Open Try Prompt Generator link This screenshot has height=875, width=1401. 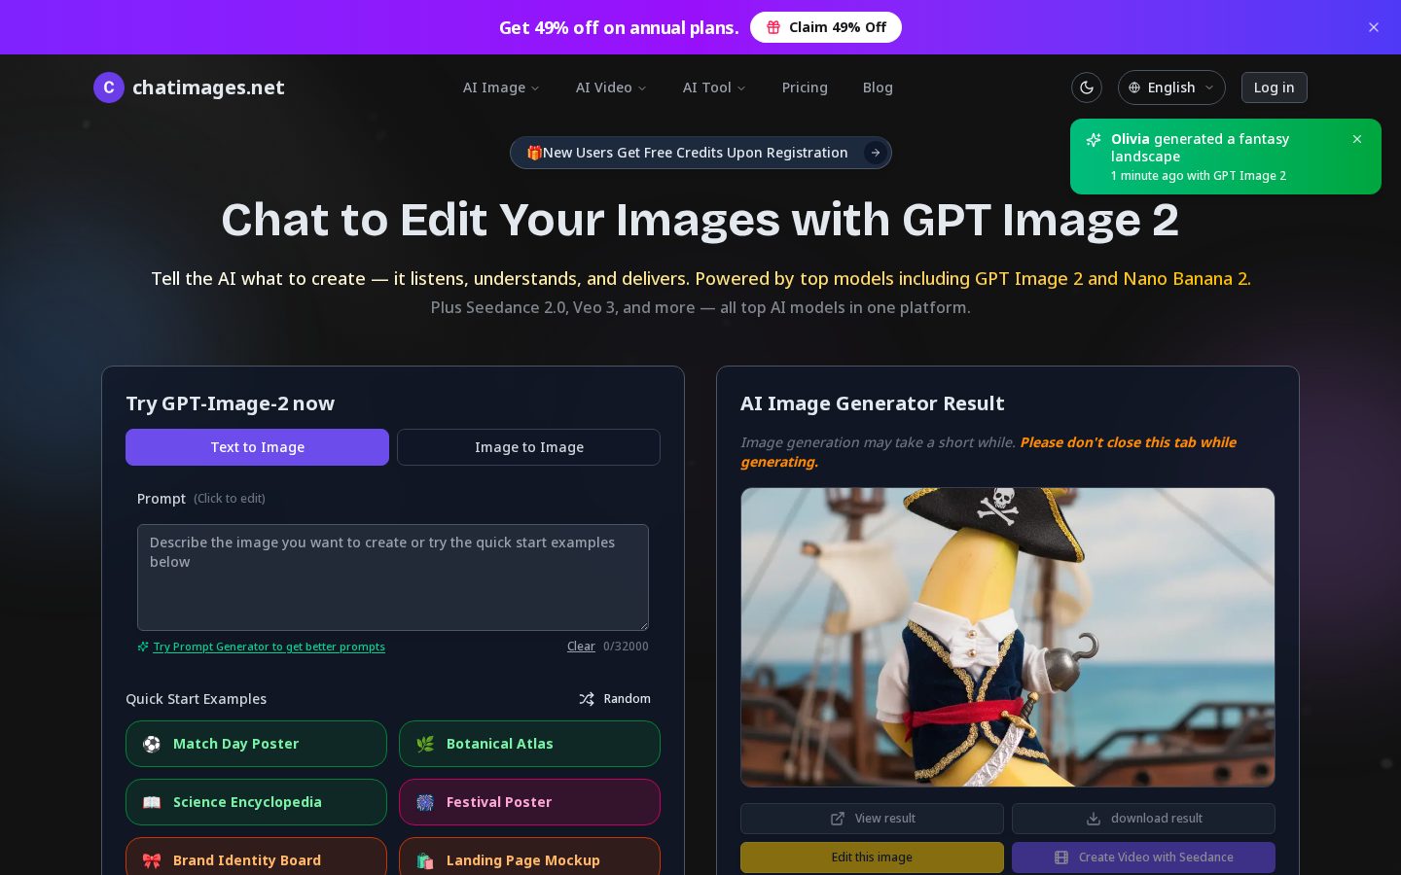(269, 647)
